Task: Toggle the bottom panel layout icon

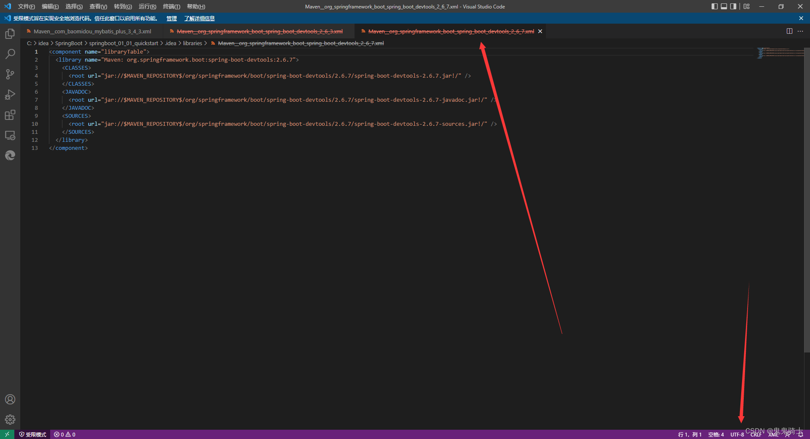Action: click(x=724, y=6)
